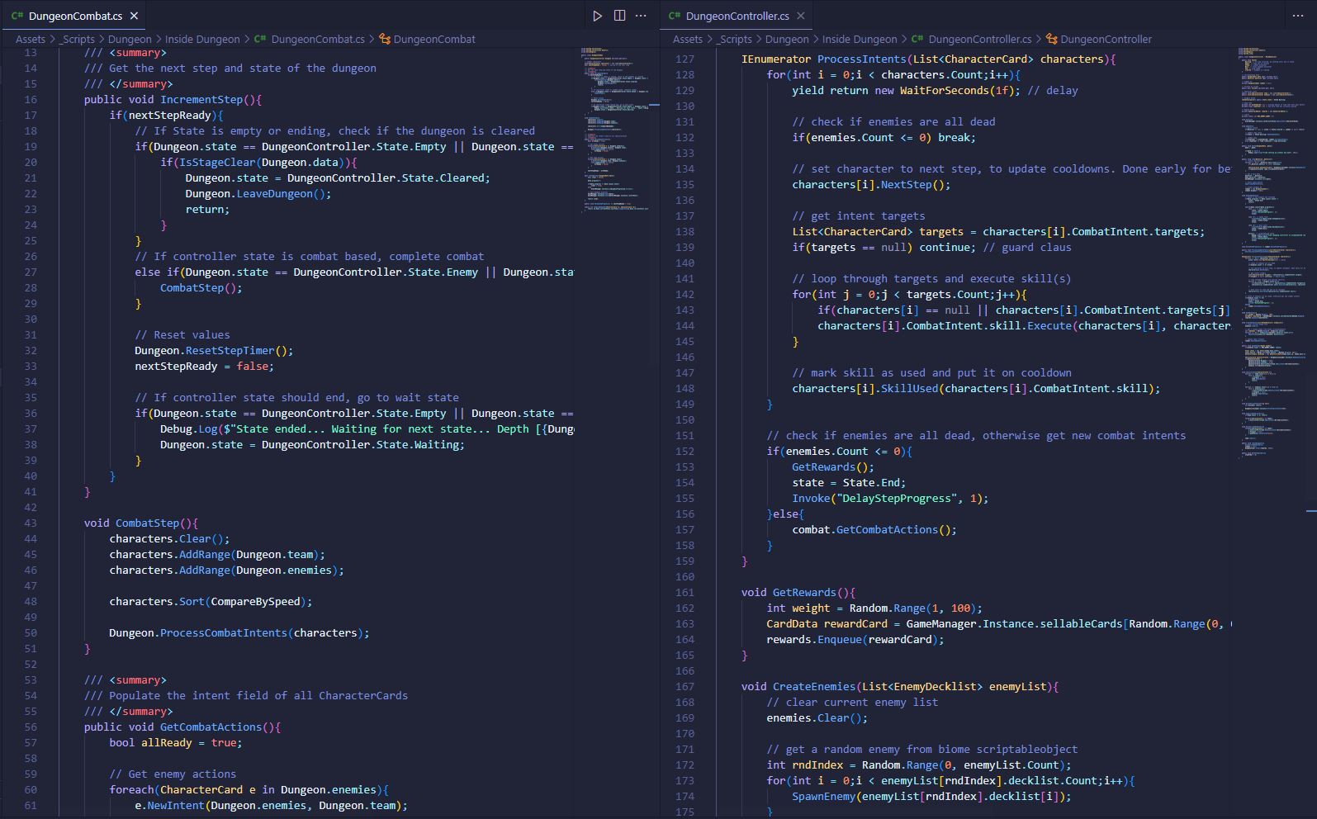Close the DungeonController.cs tab
This screenshot has height=819, width=1317.
801,16
